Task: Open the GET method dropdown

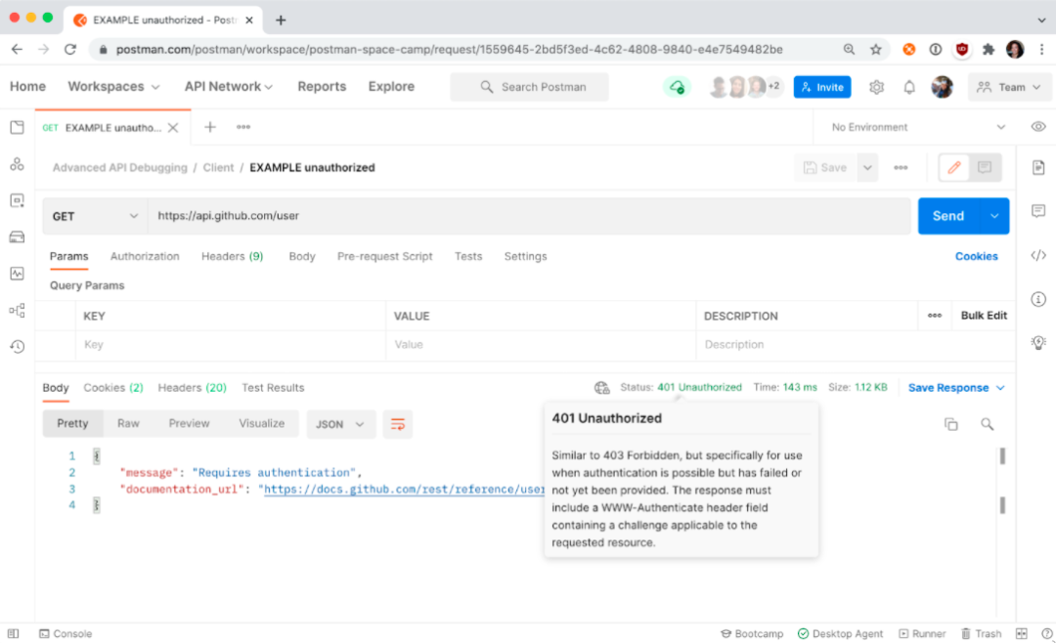Action: click(x=94, y=216)
